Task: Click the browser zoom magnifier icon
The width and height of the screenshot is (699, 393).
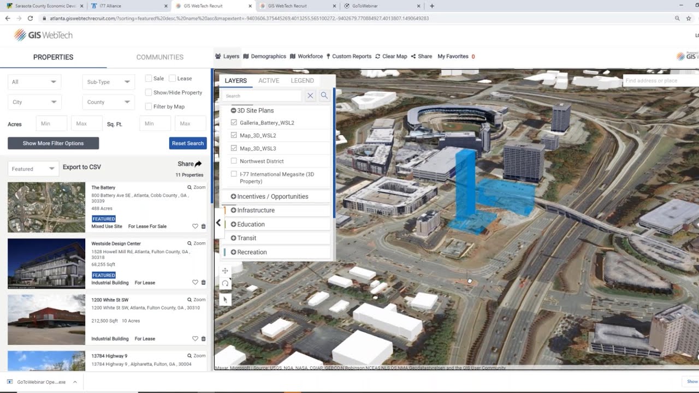Action: pyautogui.click(x=677, y=18)
